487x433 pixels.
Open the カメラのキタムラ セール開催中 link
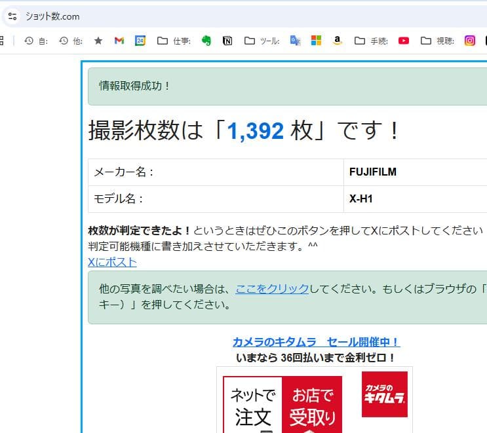tap(316, 342)
